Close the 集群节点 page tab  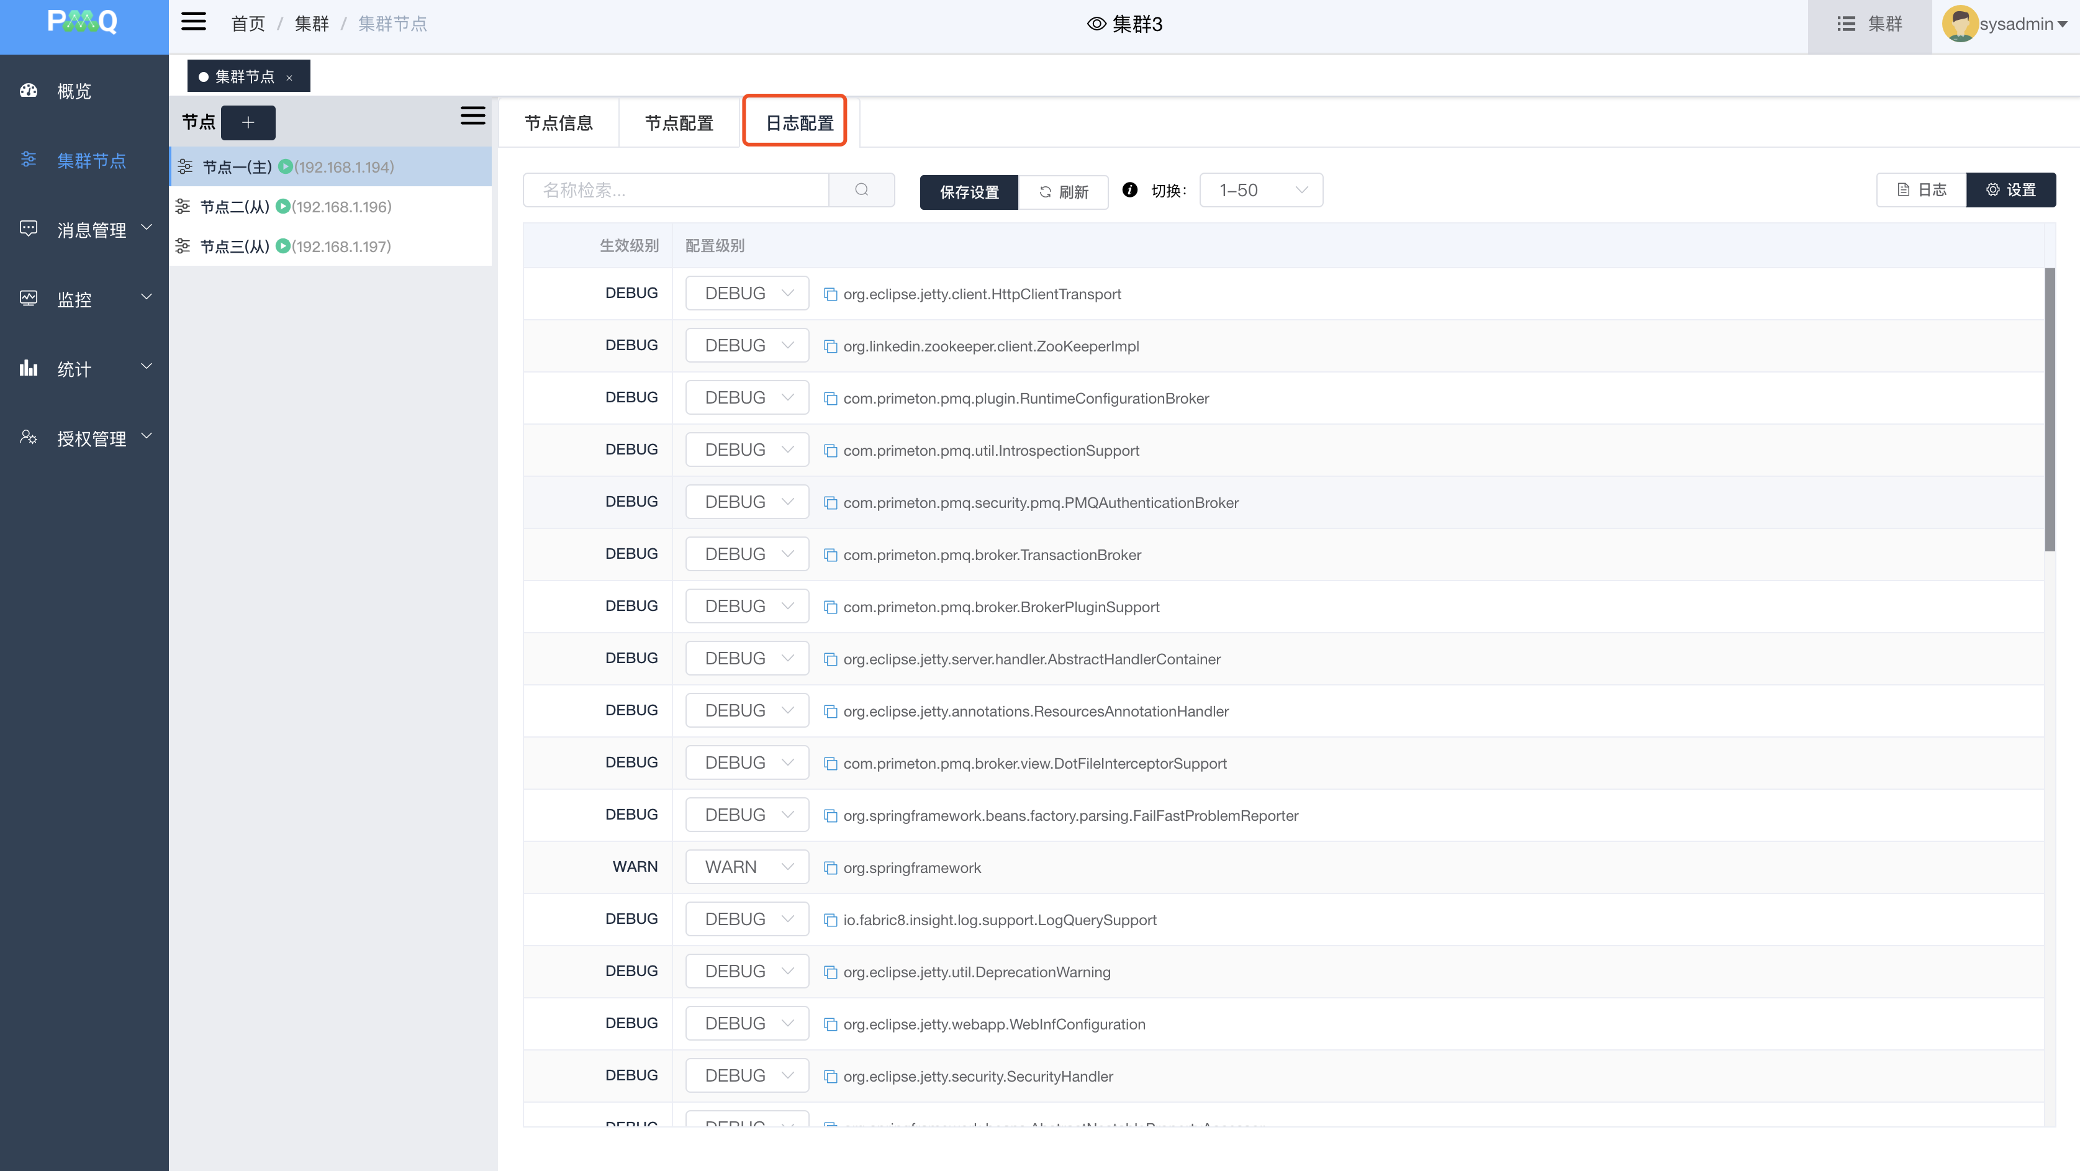289,78
